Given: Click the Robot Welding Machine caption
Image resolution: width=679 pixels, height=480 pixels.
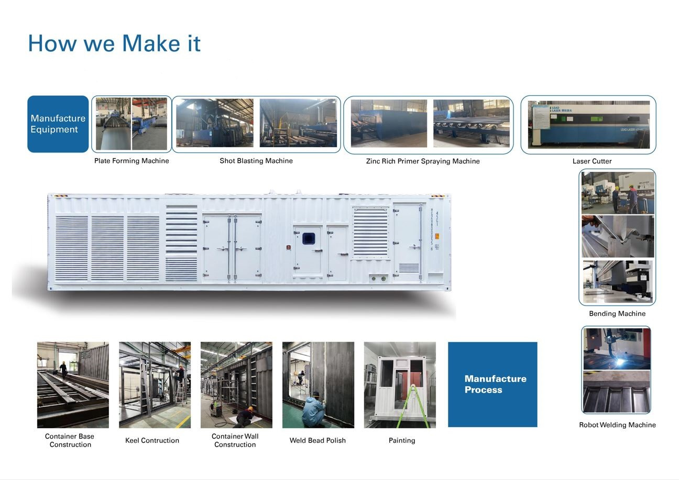Looking at the screenshot, I should (x=617, y=425).
